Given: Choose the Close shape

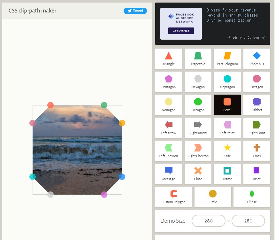Looking at the screenshot, I should point(198,174).
